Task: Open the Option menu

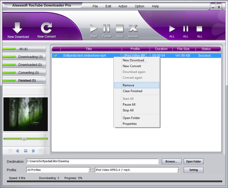Action: 139,6
